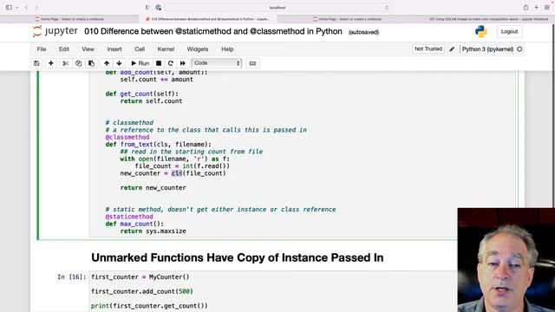Open the Widgets menu

198,49
